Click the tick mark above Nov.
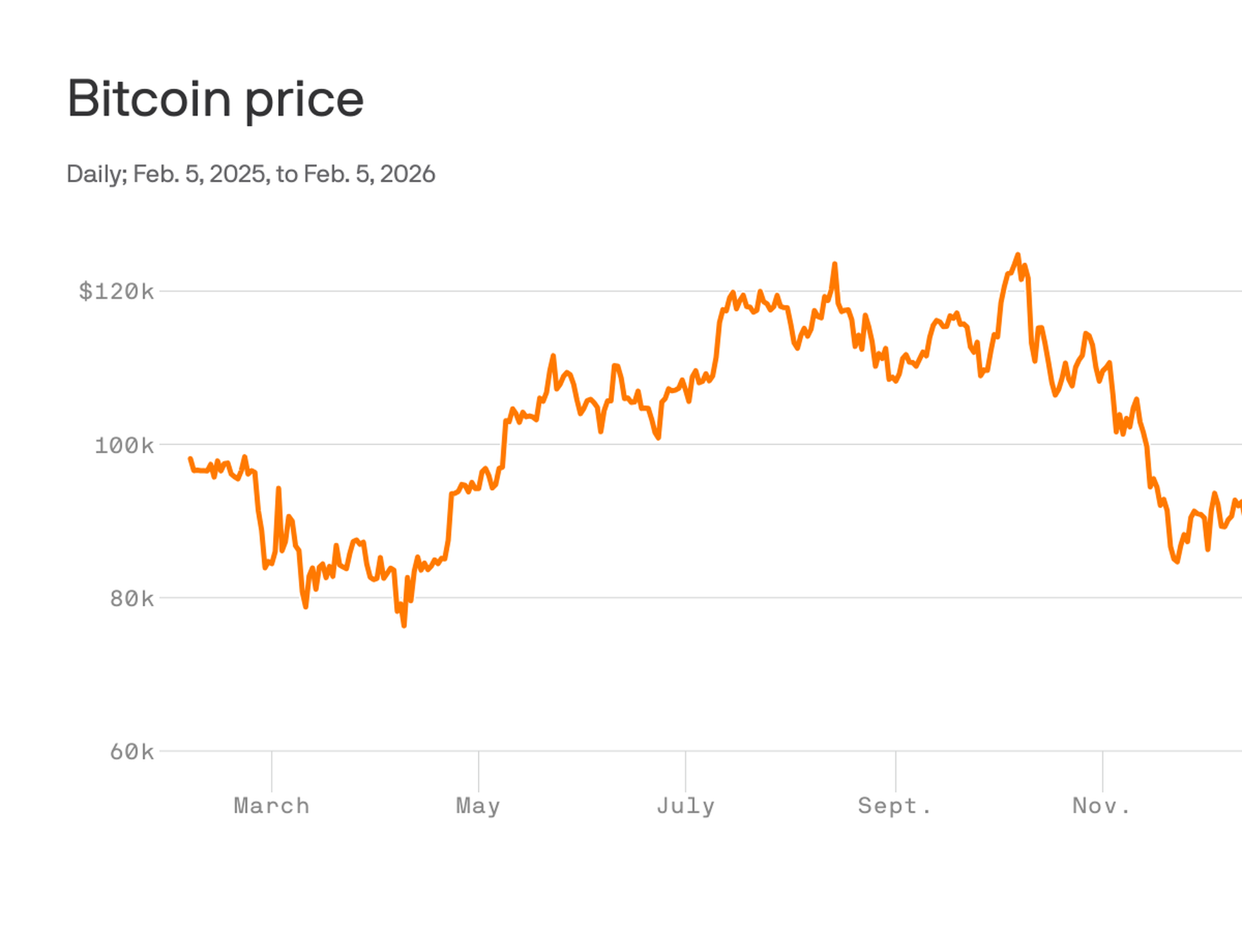The height and width of the screenshot is (931, 1242). click(1103, 771)
